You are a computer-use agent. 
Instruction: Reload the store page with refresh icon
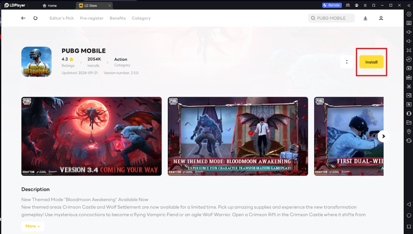[35, 18]
